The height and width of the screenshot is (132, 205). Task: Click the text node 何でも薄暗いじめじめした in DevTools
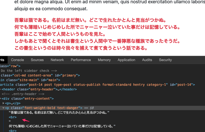coord(62,126)
